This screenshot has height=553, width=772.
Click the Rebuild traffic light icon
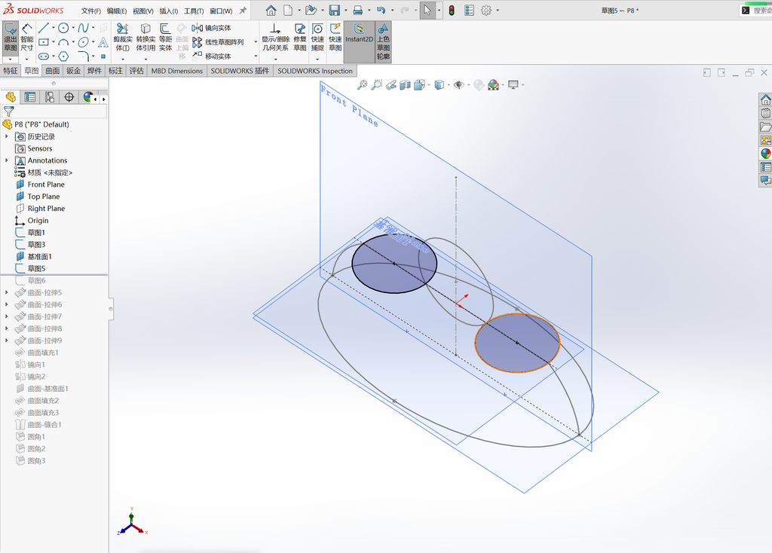pyautogui.click(x=452, y=10)
